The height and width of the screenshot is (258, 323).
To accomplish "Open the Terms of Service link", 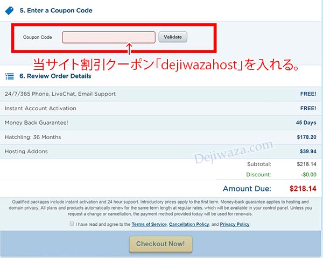I will [149, 224].
